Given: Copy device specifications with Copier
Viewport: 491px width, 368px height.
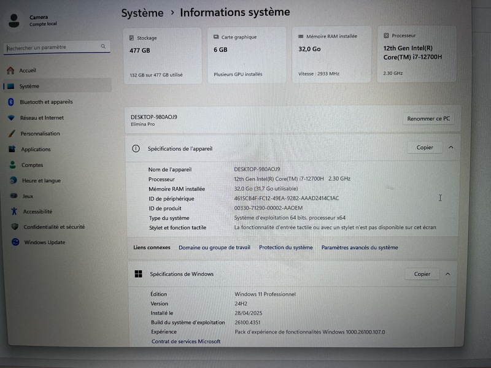Looking at the screenshot, I should [425, 147].
